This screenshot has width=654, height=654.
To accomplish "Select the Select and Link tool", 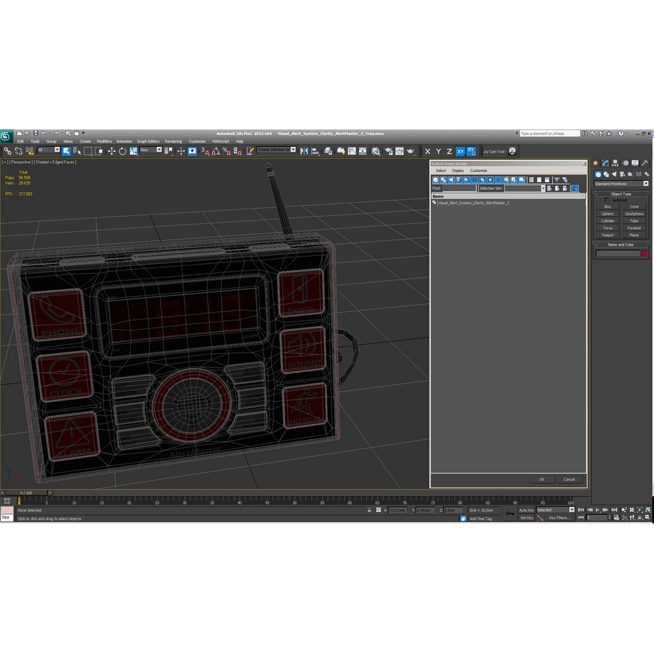I will pyautogui.click(x=7, y=151).
